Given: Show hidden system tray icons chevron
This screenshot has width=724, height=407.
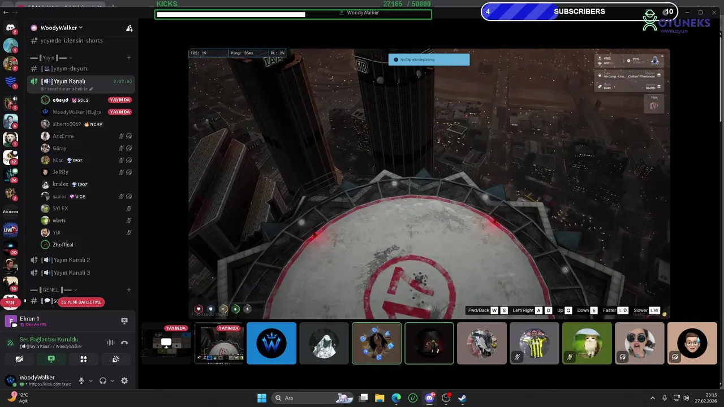Looking at the screenshot, I should tap(652, 398).
